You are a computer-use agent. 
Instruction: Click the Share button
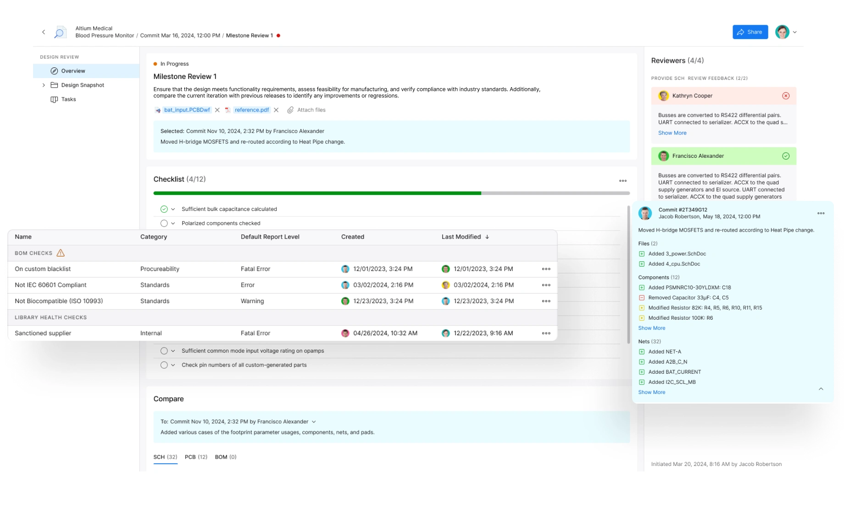(750, 32)
